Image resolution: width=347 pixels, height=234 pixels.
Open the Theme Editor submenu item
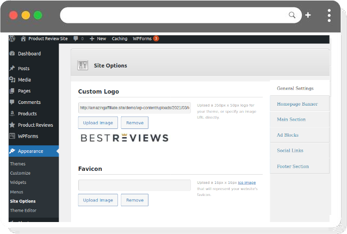[x=23, y=210]
